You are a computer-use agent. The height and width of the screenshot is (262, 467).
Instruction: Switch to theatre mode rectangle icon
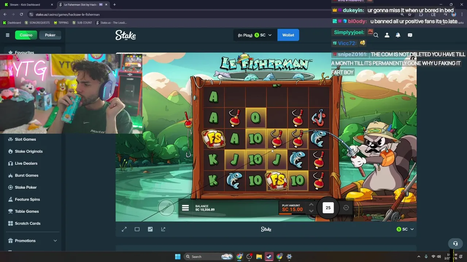[x=137, y=229]
